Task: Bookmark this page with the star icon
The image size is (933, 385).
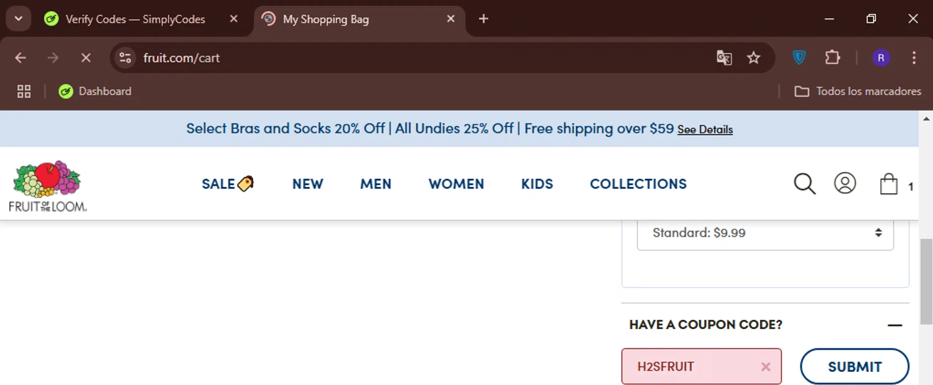Action: [753, 58]
